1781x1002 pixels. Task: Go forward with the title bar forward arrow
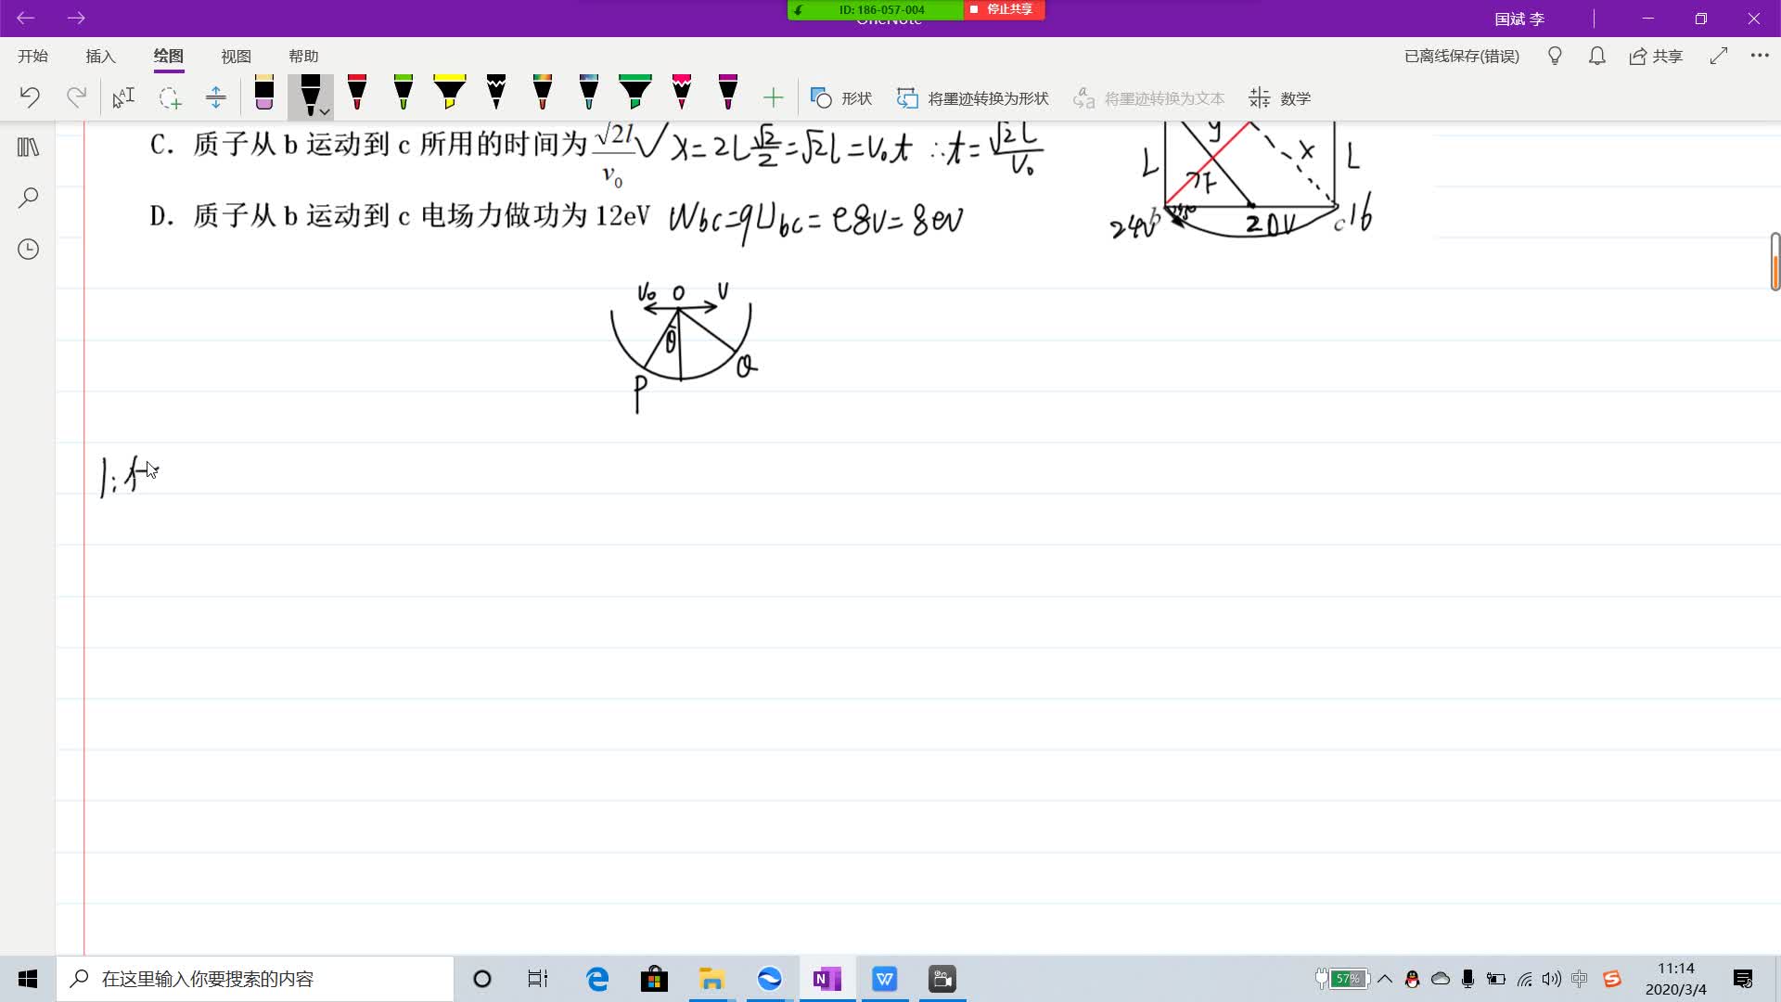click(x=76, y=18)
